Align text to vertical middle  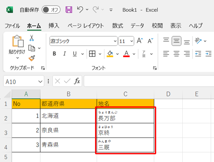coord(176,41)
